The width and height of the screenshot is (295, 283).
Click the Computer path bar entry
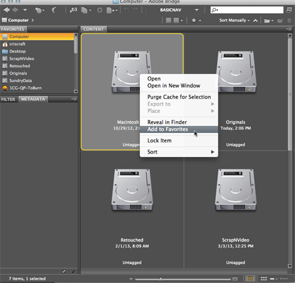15,20
